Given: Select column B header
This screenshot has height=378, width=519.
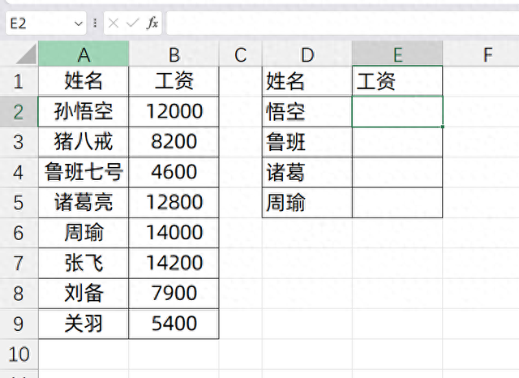Looking at the screenshot, I should [174, 54].
